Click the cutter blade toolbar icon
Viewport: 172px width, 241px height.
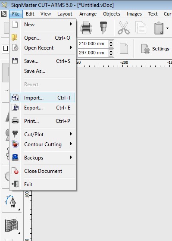(103, 28)
